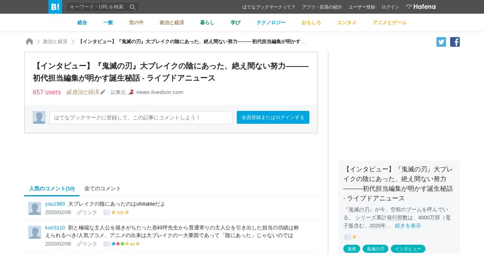Open you1983 username link
This screenshot has height=254, width=484.
pyautogui.click(x=55, y=204)
